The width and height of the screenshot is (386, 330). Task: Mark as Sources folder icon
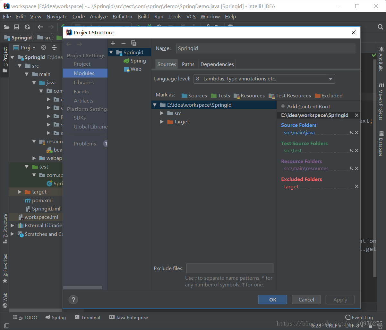[184, 95]
